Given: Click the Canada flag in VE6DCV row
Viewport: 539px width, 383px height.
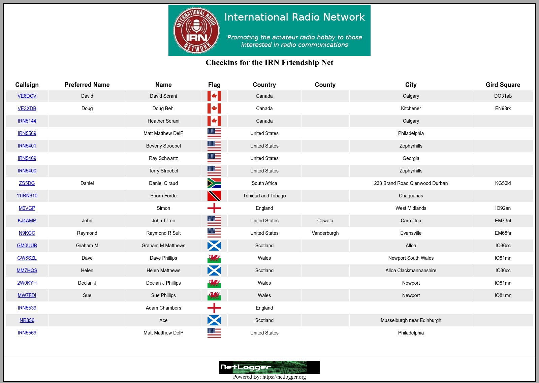Looking at the screenshot, I should 214,96.
